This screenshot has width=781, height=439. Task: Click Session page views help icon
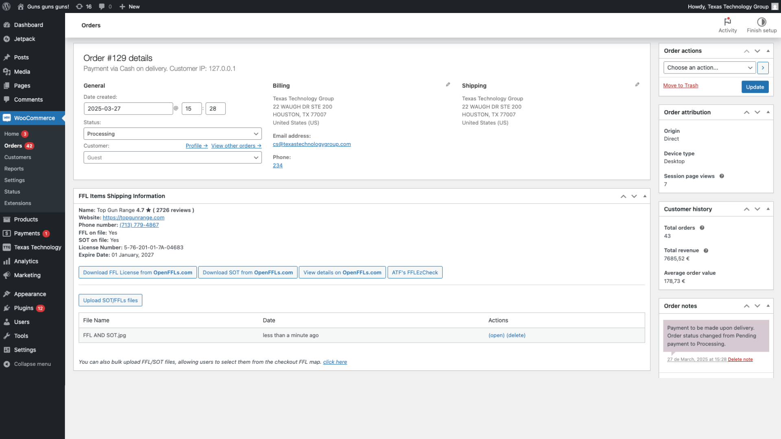pos(722,176)
